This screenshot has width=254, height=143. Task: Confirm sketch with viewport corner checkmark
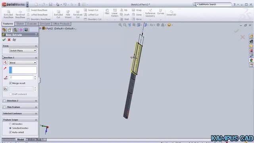pos(237,31)
